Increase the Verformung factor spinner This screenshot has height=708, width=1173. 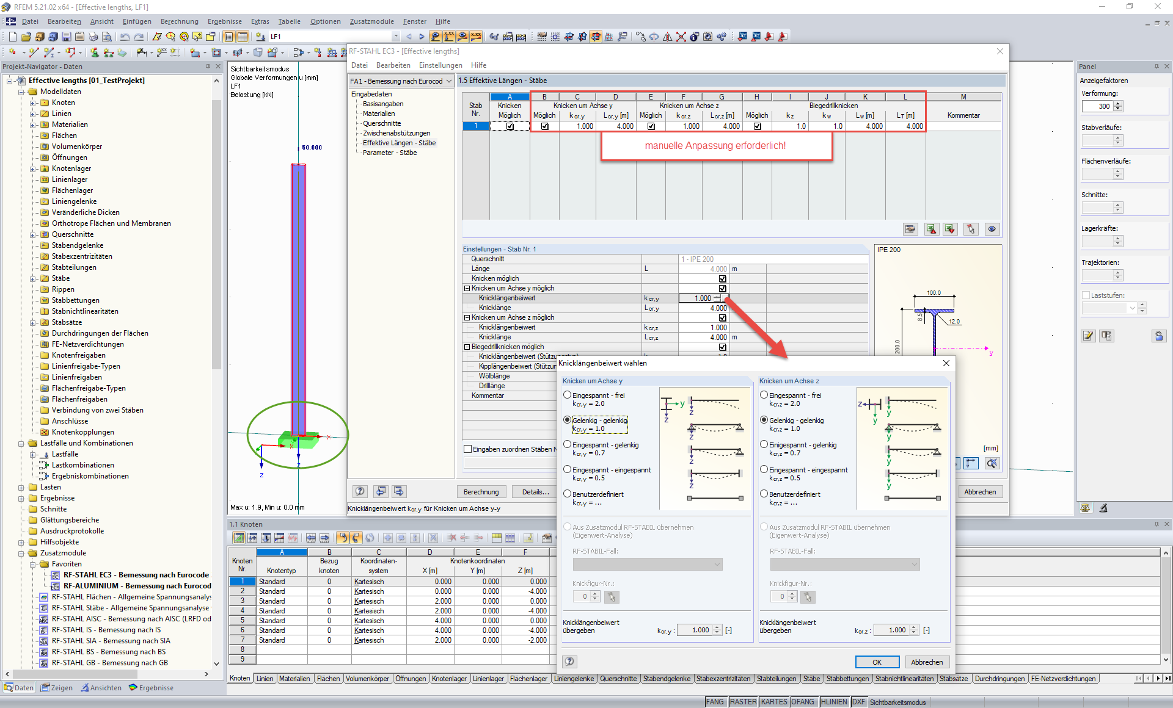coord(1118,103)
